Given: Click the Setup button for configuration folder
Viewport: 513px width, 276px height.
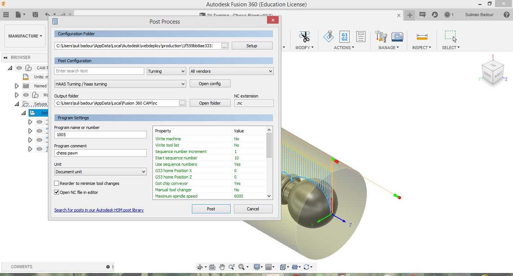Looking at the screenshot, I should point(252,46).
